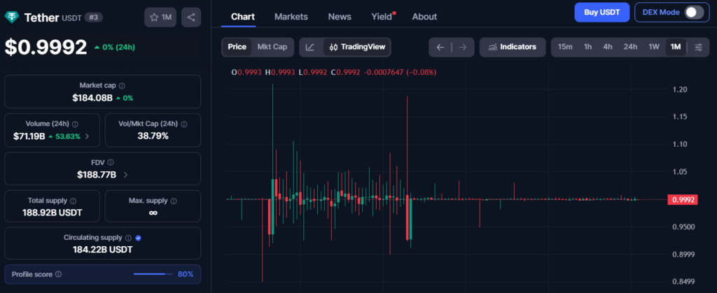This screenshot has width=717, height=293.
Task: Click the Tether logo icon
Action: click(x=13, y=16)
